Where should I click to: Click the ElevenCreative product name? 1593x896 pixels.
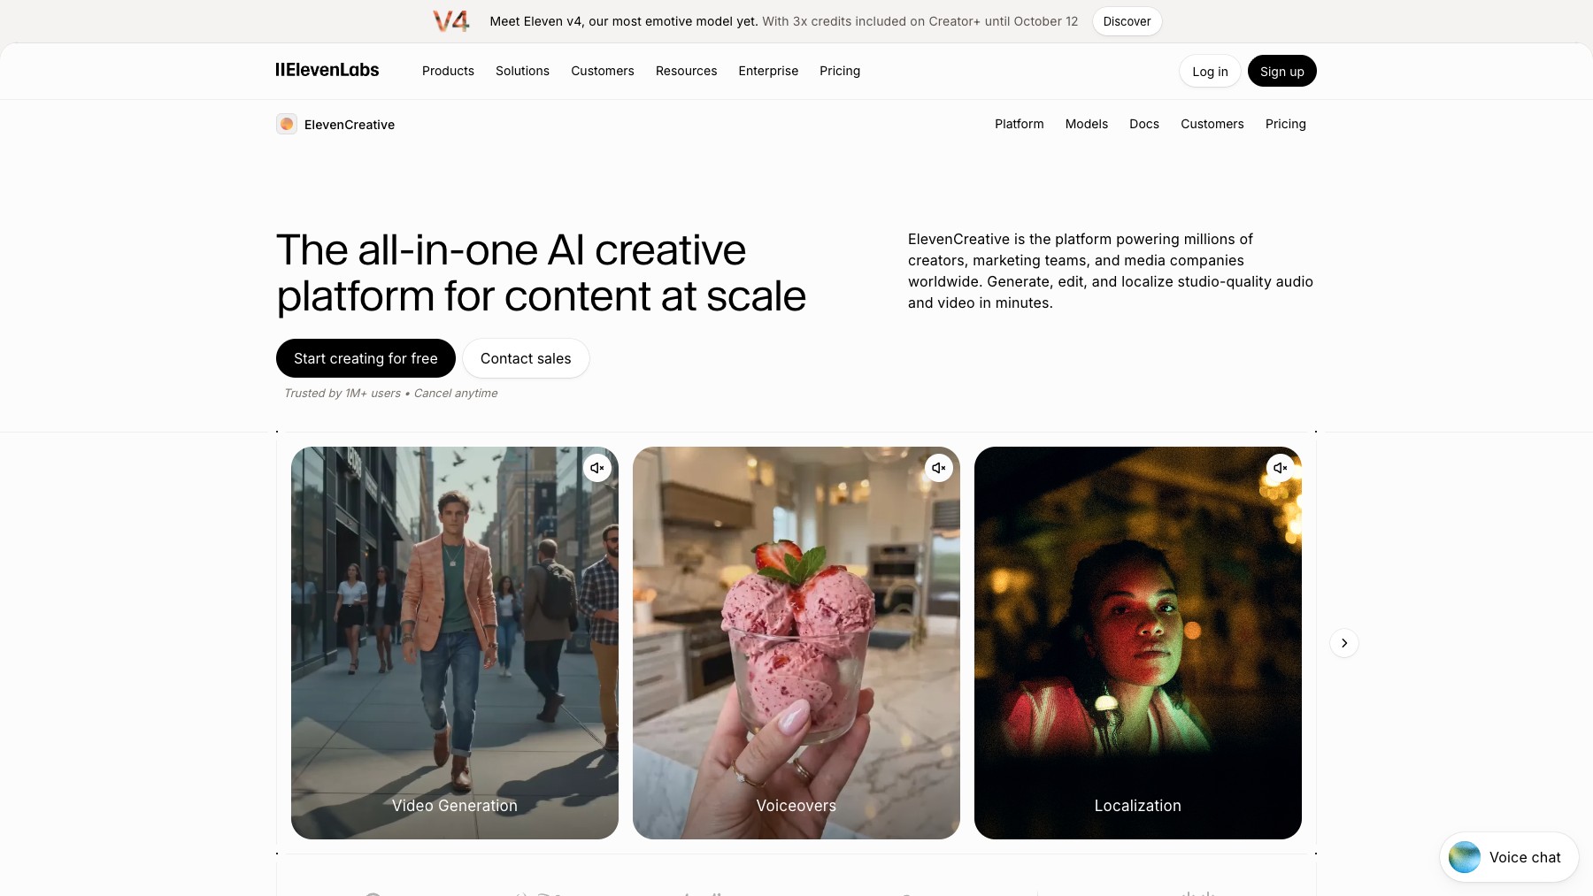pyautogui.click(x=350, y=125)
